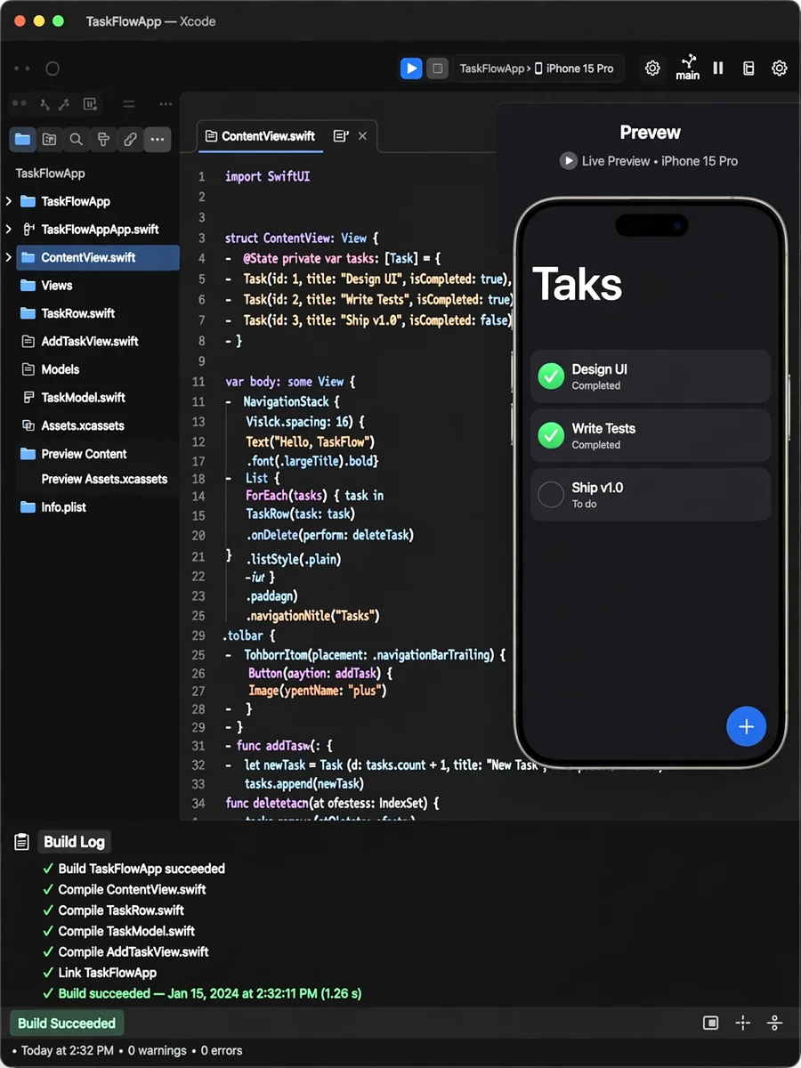Image resolution: width=801 pixels, height=1068 pixels.
Task: Open Preview Assets.xcassets
Action: pyautogui.click(x=104, y=479)
